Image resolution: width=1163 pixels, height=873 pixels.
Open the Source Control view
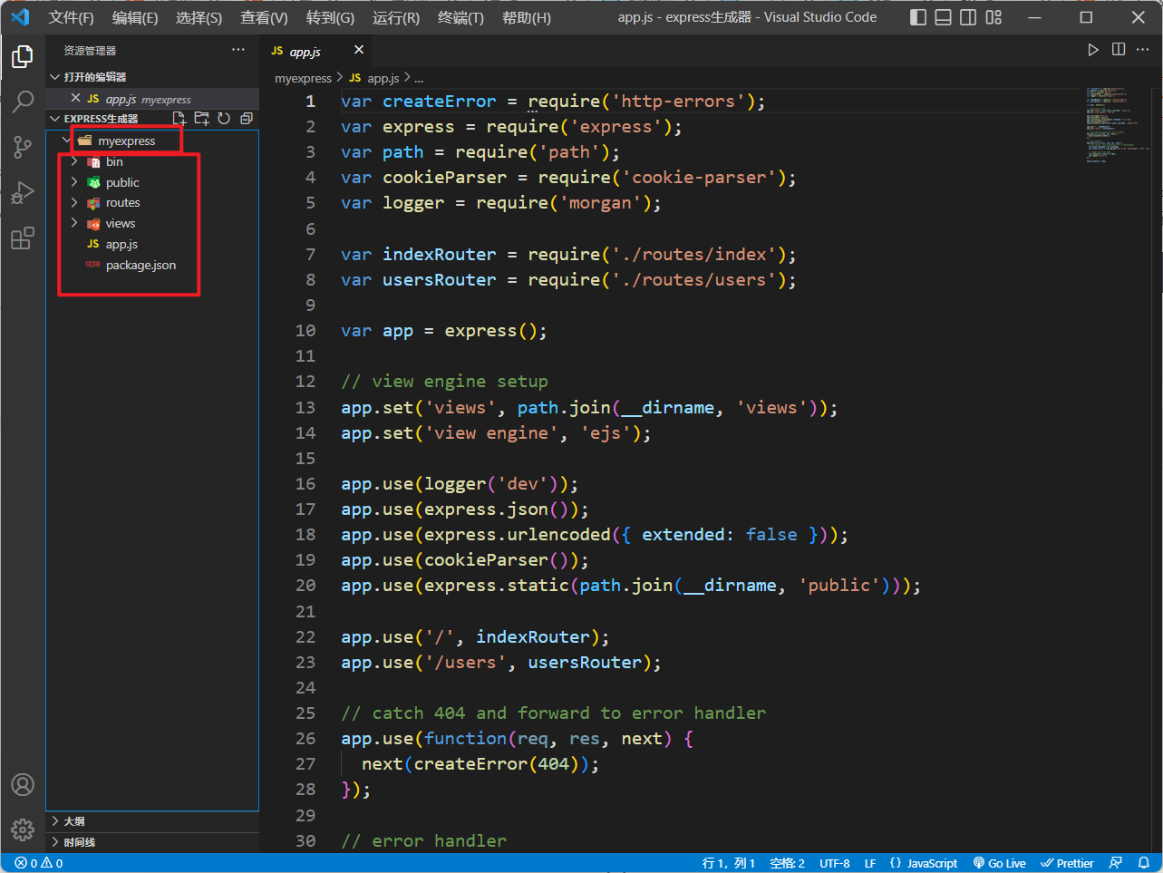pos(23,147)
